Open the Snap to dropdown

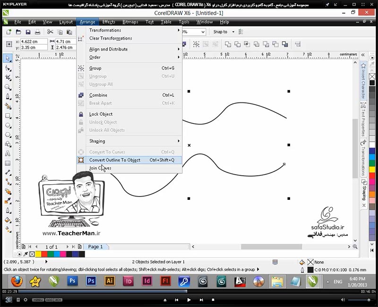pos(233,32)
